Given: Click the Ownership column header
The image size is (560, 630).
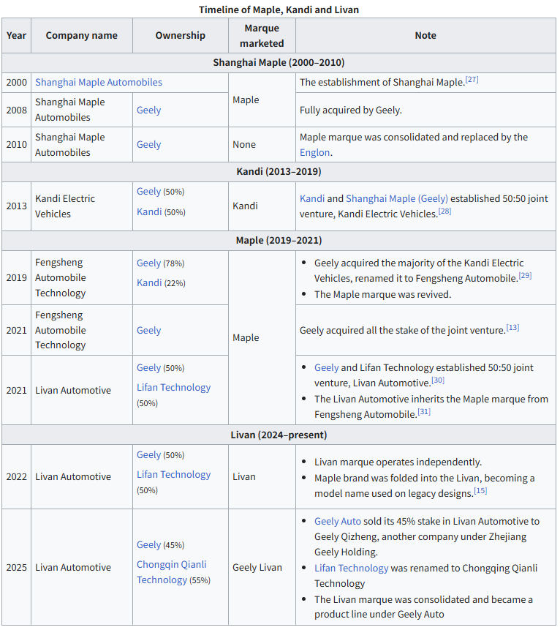Looking at the screenshot, I should click(181, 35).
